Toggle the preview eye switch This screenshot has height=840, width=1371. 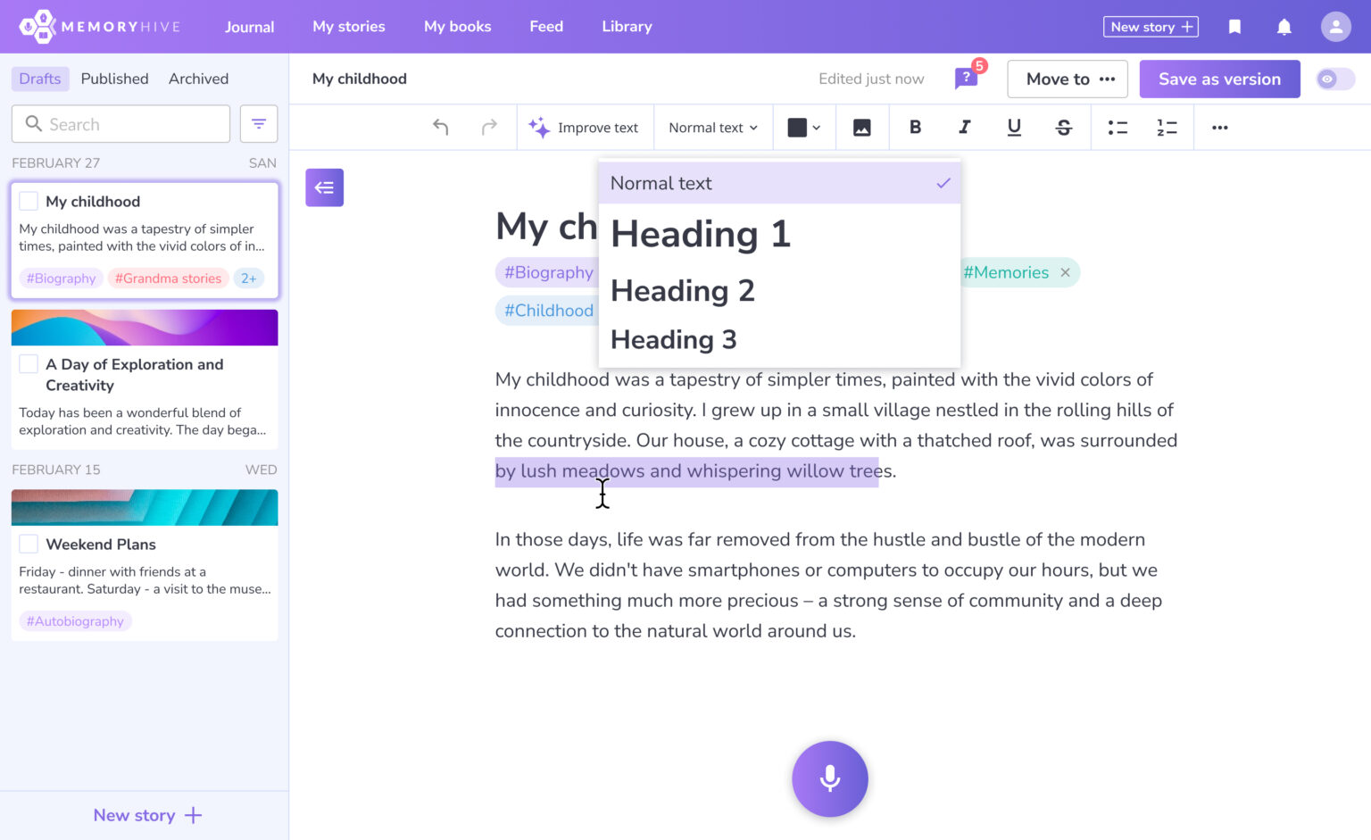(x=1334, y=79)
